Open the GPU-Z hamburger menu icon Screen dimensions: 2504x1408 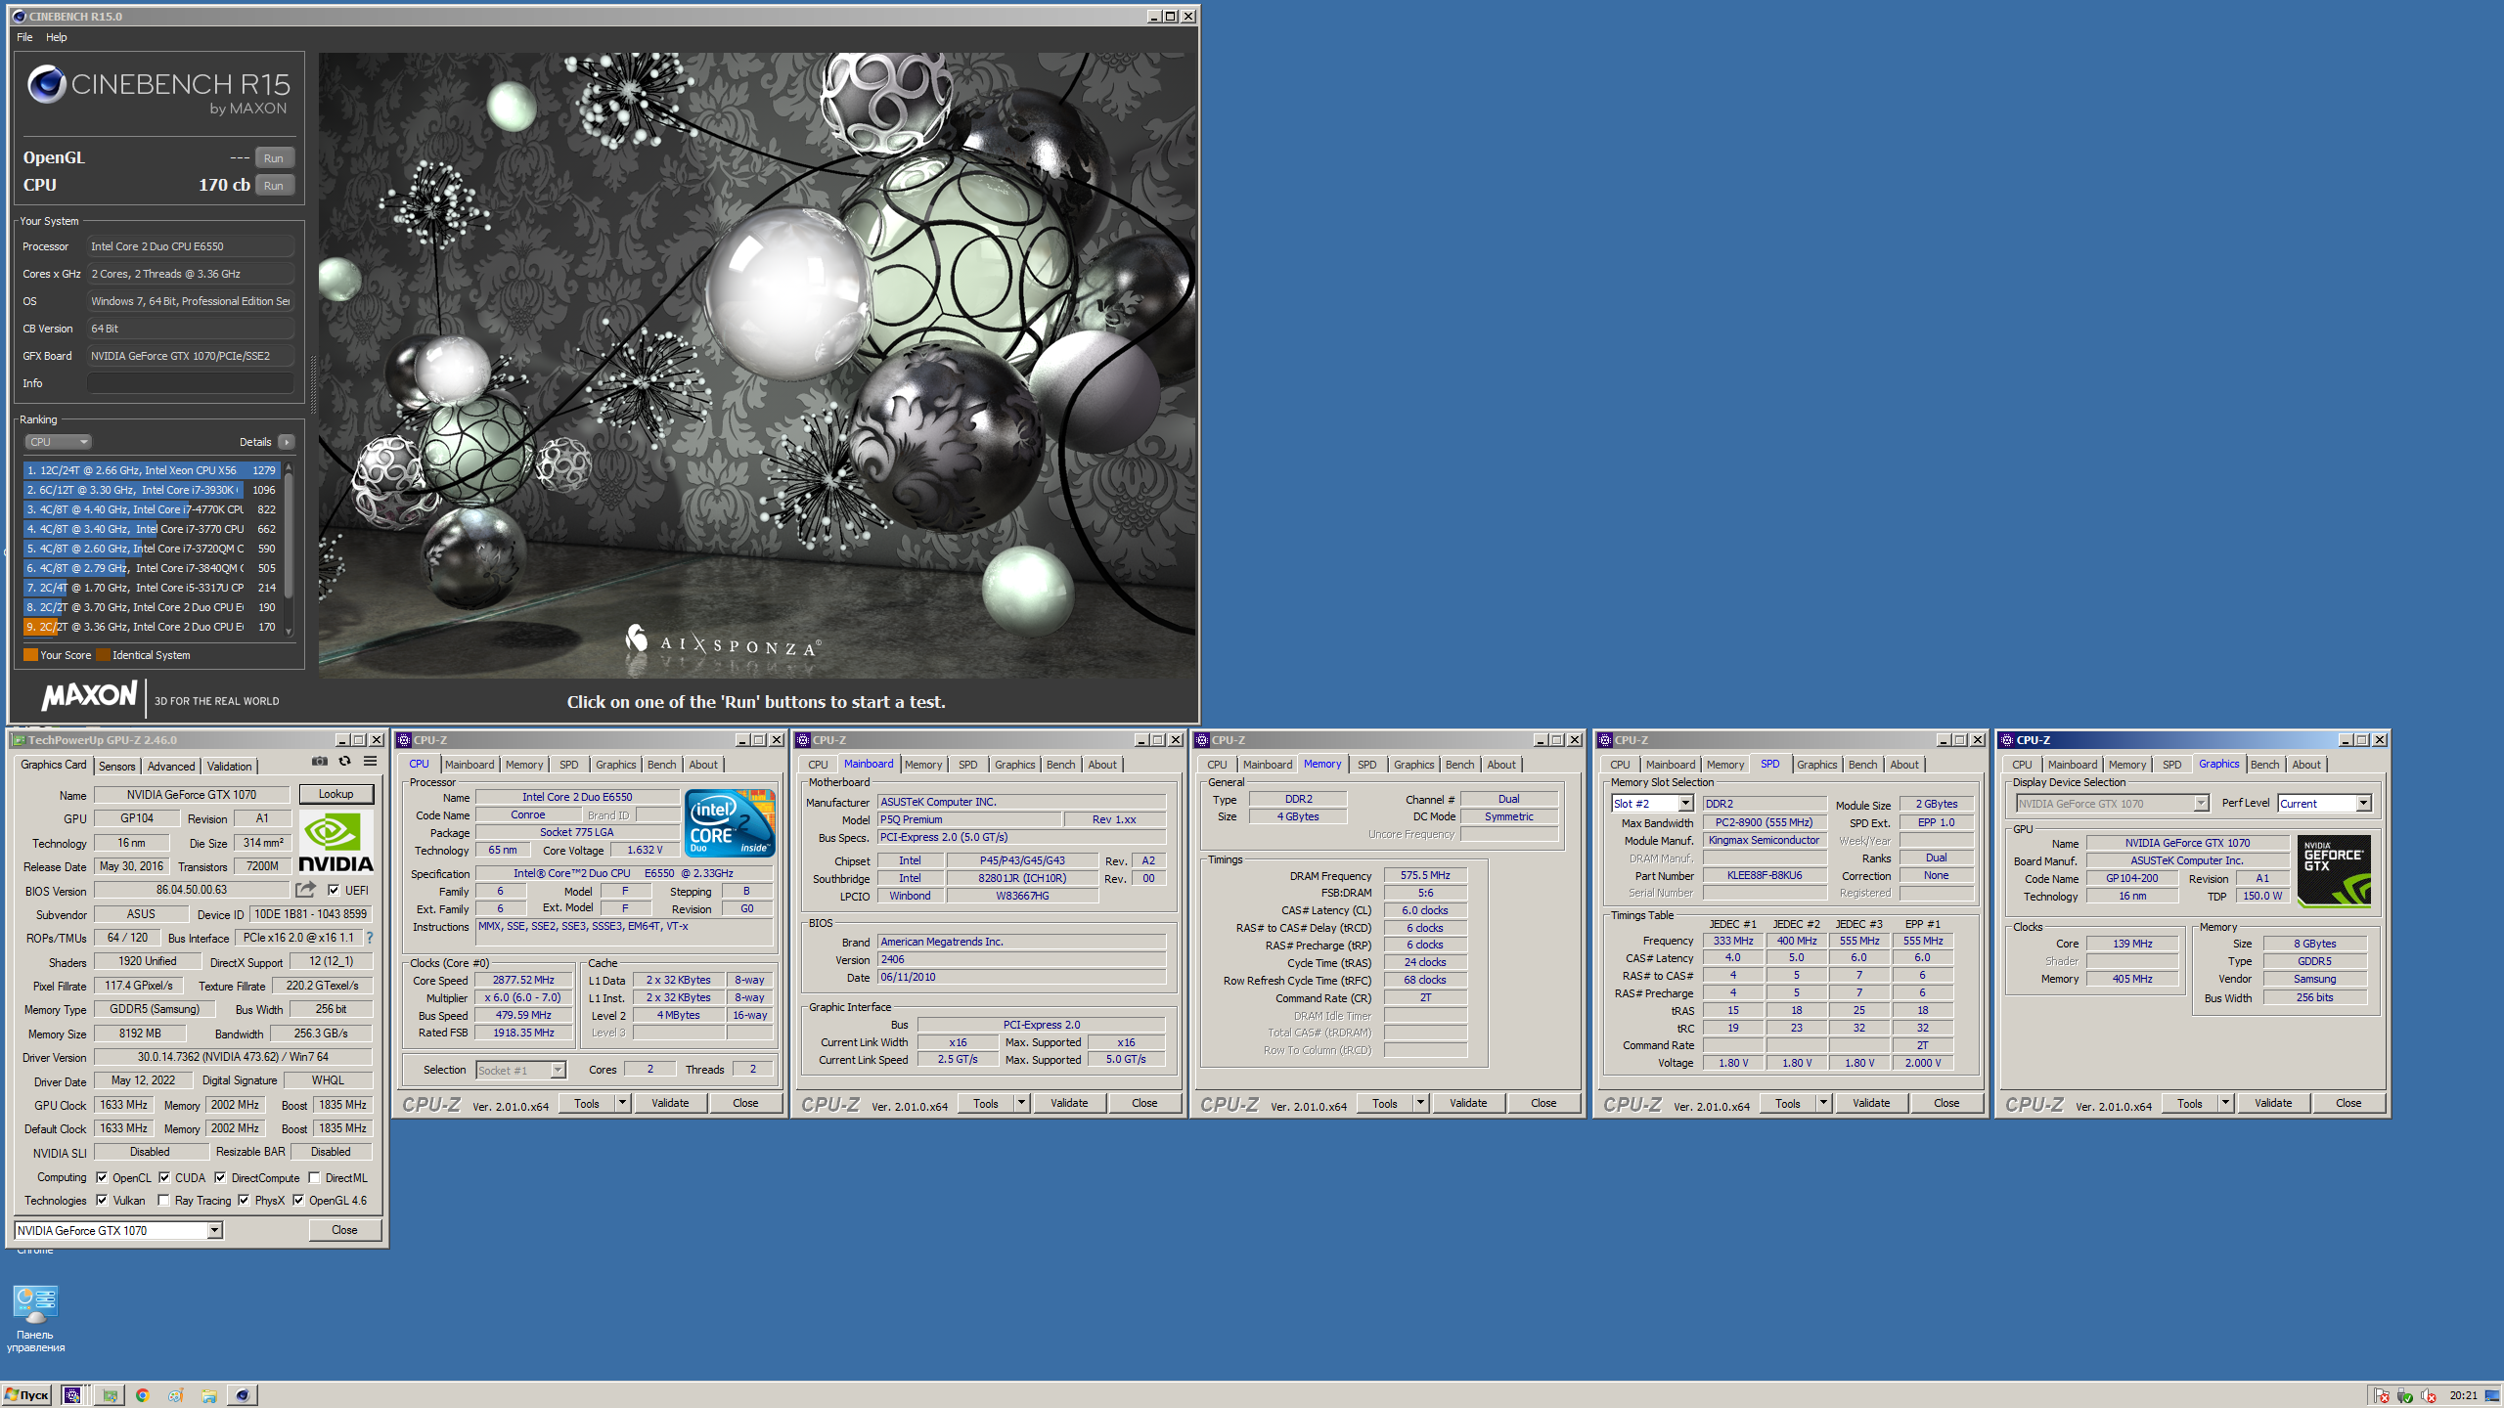point(371,761)
